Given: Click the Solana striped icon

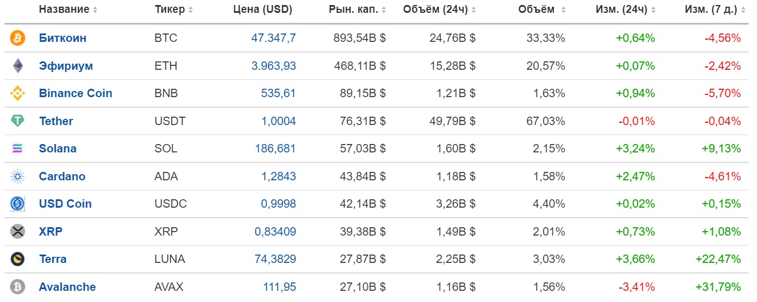Looking at the screenshot, I should tap(18, 149).
